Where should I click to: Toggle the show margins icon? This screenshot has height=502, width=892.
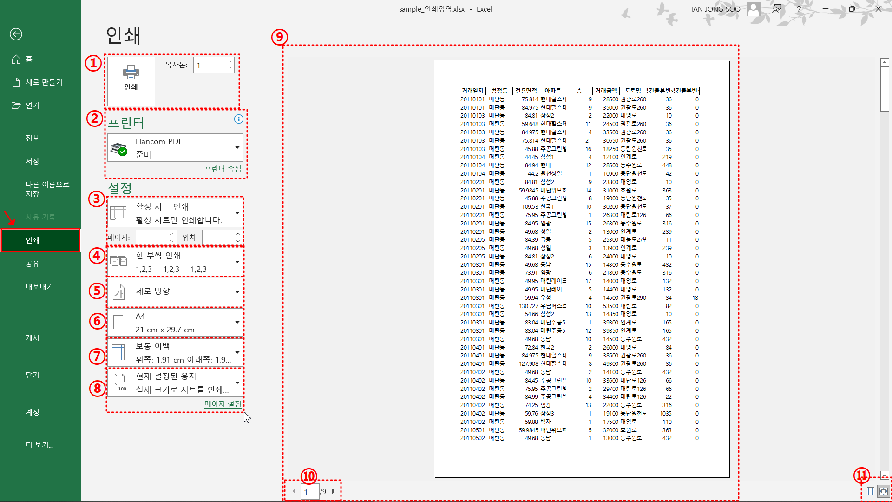[871, 491]
